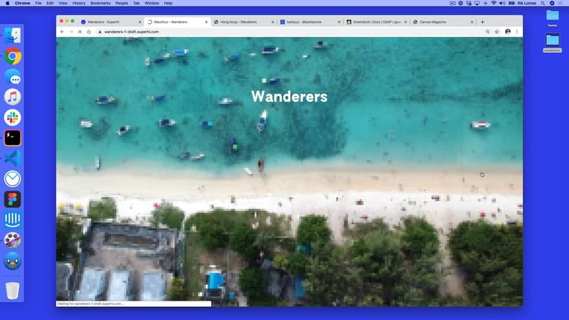This screenshot has width=569, height=320.
Task: Launch Visual Studio Code from the dock
Action: 12,158
